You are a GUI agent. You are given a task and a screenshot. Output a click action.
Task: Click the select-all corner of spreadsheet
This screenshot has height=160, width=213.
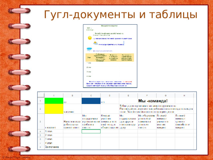(x=41, y=95)
